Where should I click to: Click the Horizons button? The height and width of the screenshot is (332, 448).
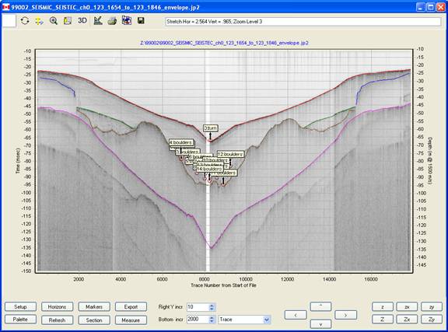point(57,307)
